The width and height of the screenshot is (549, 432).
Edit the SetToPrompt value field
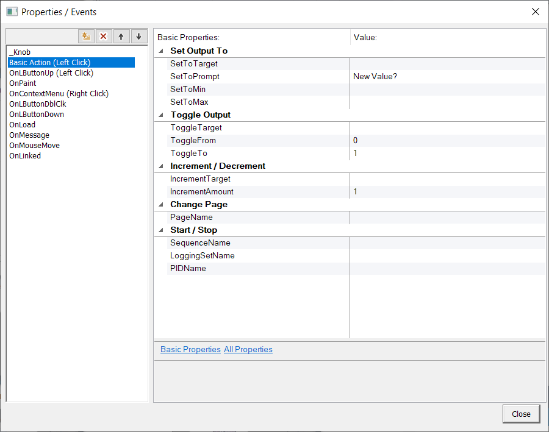click(x=447, y=77)
